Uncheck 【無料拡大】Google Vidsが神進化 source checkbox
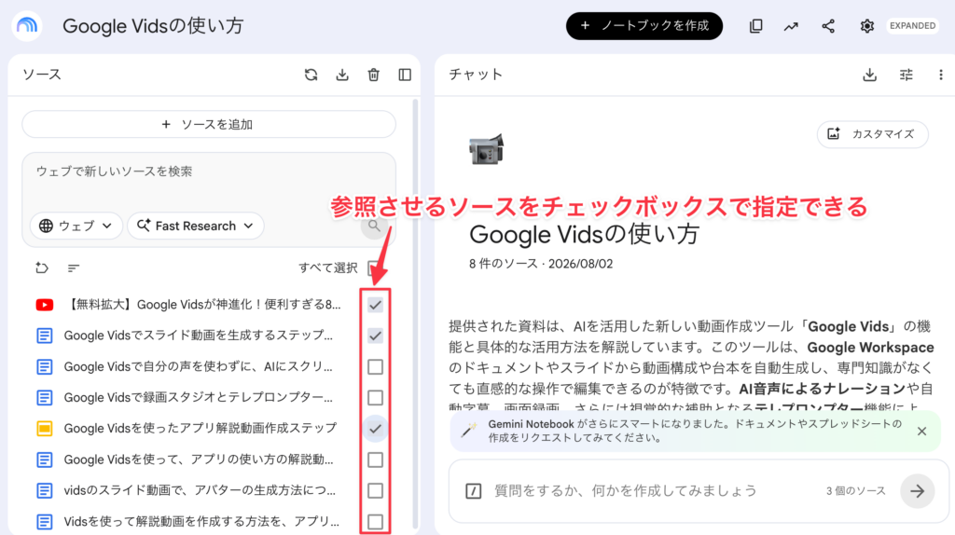Image resolution: width=955 pixels, height=535 pixels. coord(375,305)
